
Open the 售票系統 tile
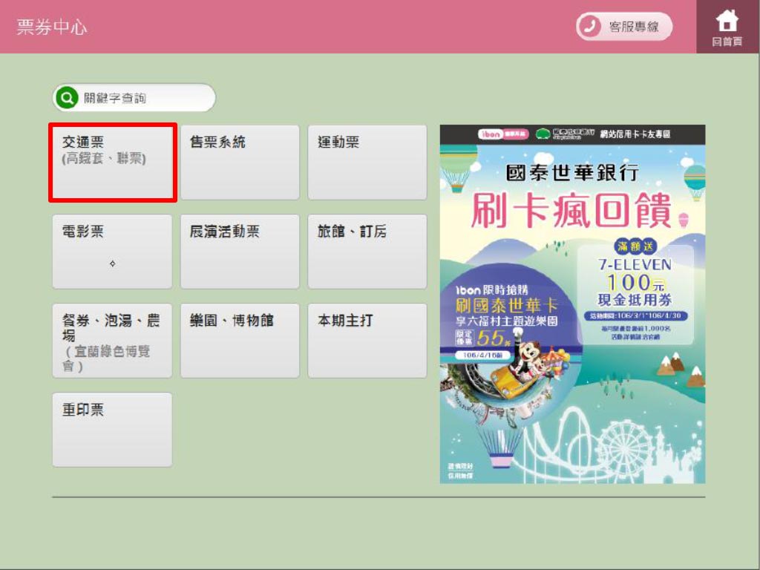tap(240, 163)
